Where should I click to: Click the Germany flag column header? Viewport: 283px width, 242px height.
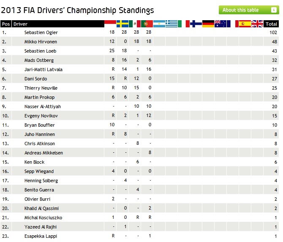tap(208, 24)
